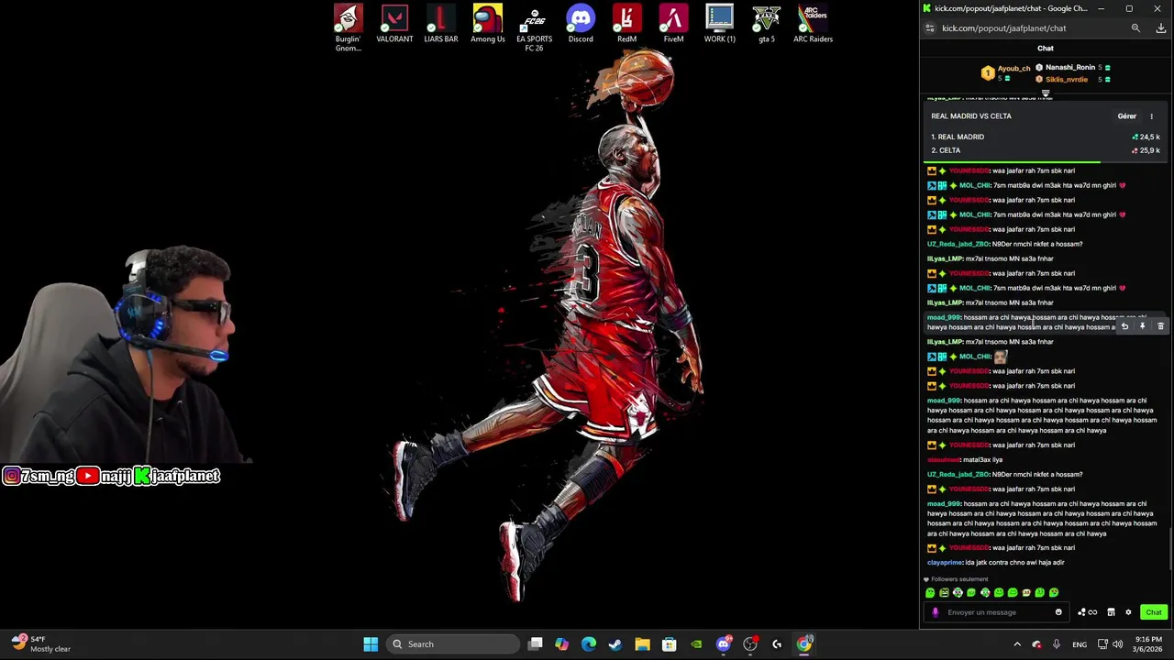Open NVIDIA app from taskbar
This screenshot has width=1174, height=660.
coord(696,644)
